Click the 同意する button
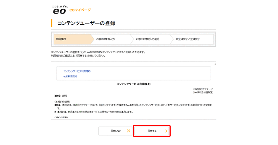Screen dimensions: 278x145 pos(152,131)
